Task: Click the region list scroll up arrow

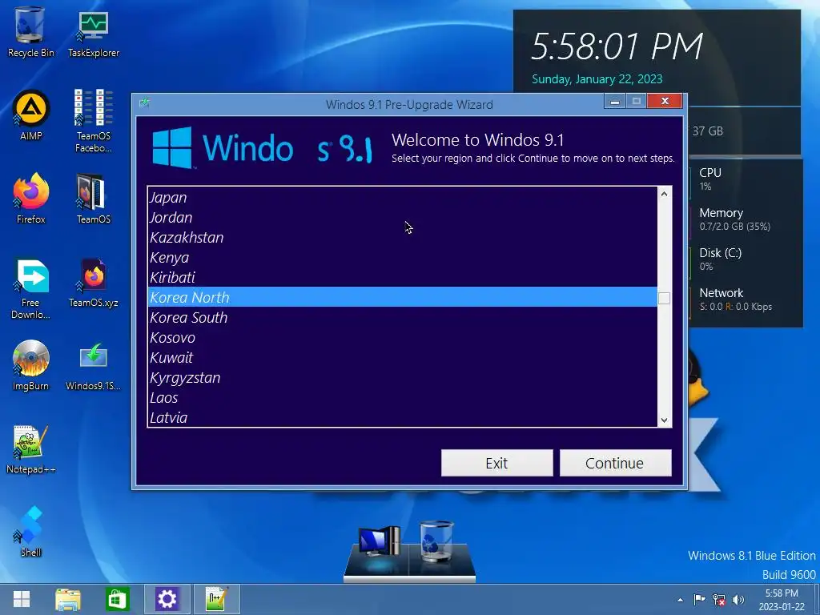Action: [x=664, y=194]
